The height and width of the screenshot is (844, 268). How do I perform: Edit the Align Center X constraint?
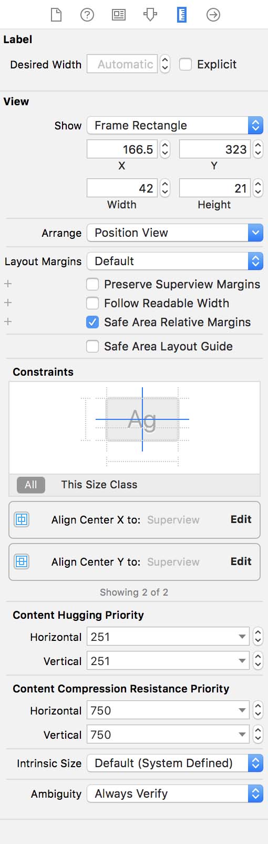(241, 519)
